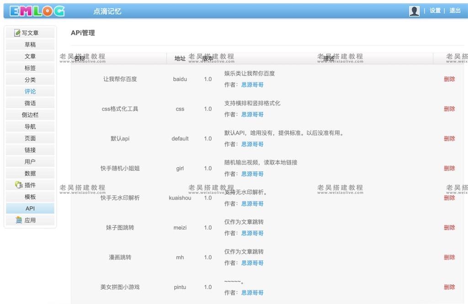This screenshot has height=304, width=468.
Task: Click 删除 next to the baidu API
Action: (449, 79)
